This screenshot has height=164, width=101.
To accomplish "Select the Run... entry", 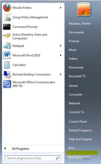I will click(x=72, y=148).
